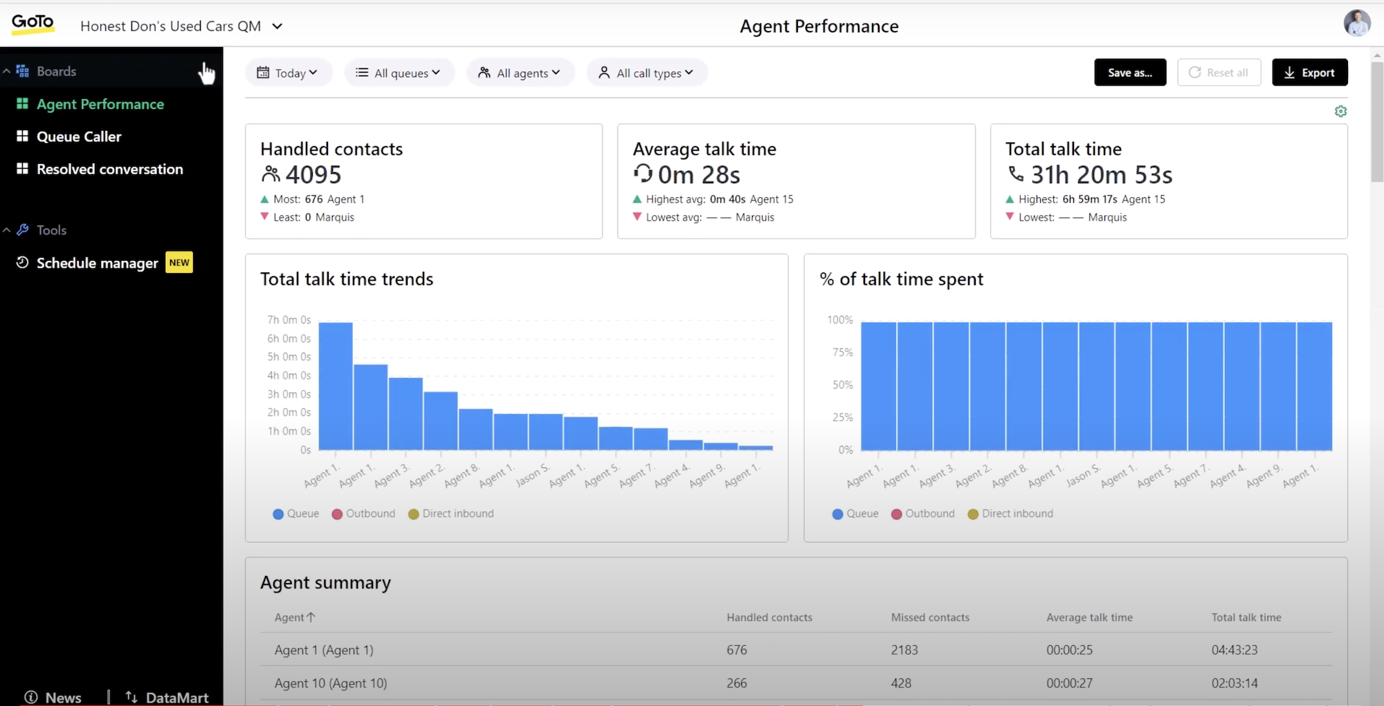Toggle Direct inbound legend in % of talk time spent

1010,514
